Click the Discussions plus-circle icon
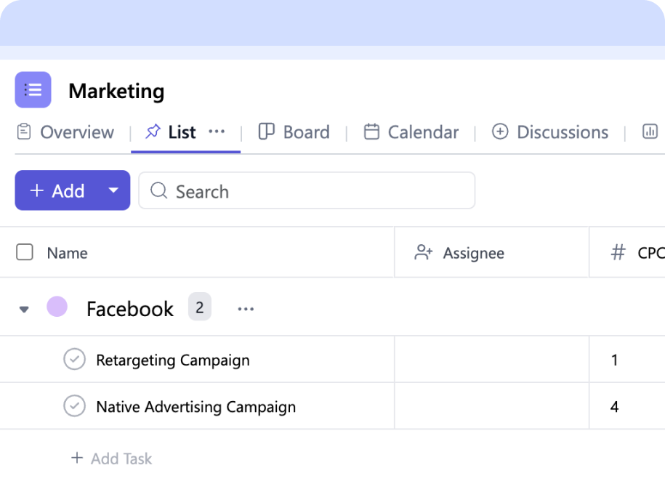 click(x=501, y=132)
